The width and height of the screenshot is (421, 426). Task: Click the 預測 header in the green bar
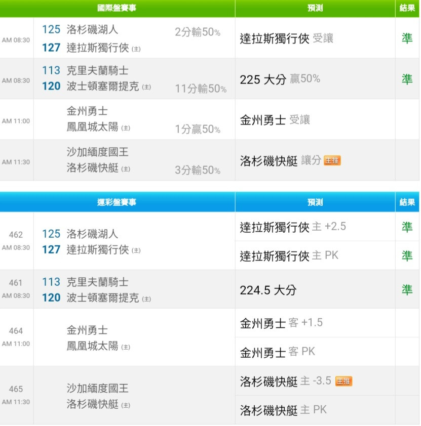[315, 8]
